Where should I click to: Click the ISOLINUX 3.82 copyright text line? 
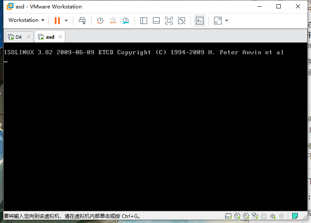click(144, 52)
